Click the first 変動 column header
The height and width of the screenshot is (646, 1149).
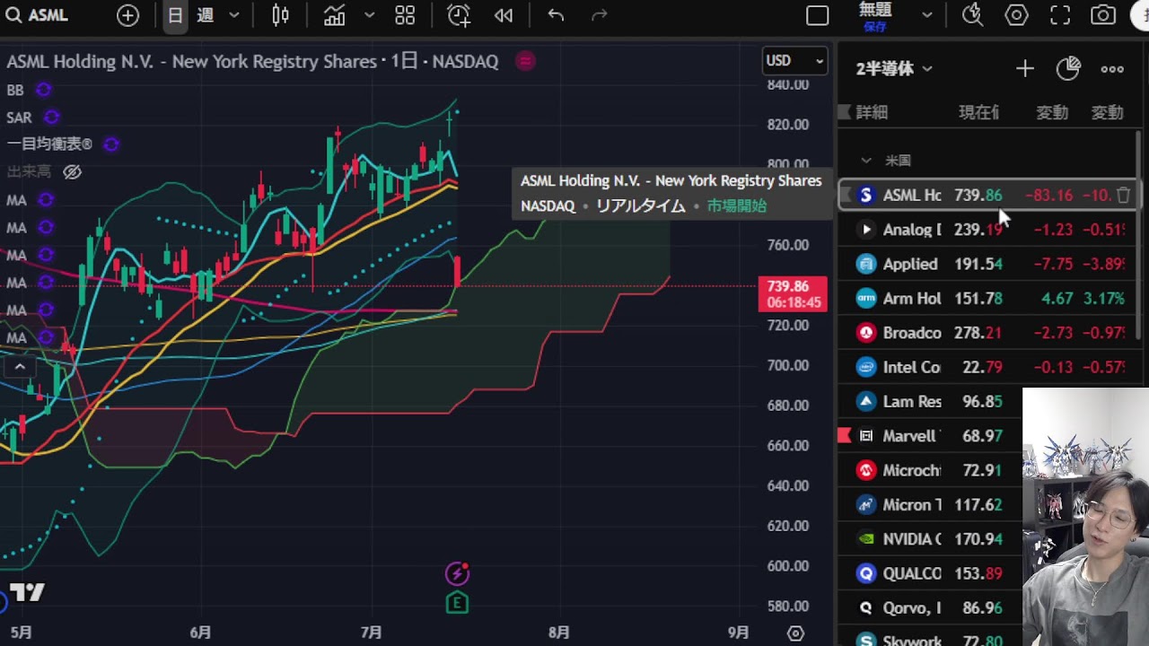(1052, 112)
